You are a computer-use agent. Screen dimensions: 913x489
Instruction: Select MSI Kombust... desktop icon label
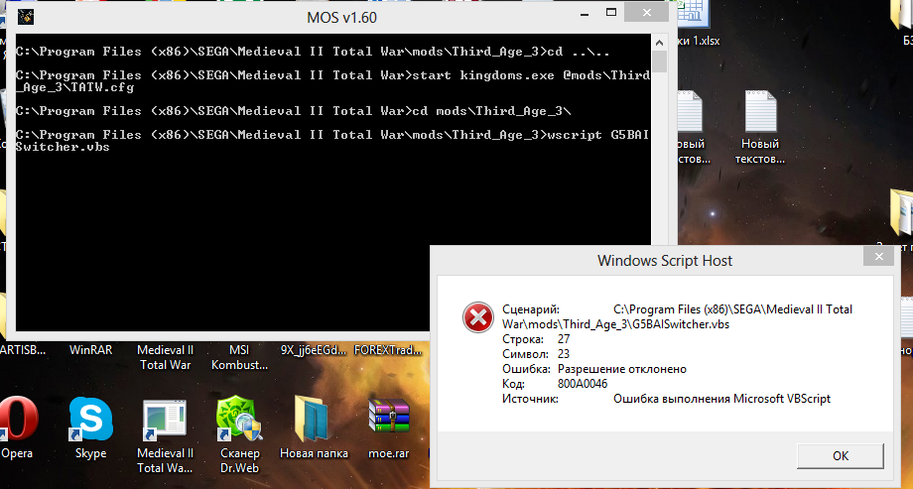(x=239, y=357)
